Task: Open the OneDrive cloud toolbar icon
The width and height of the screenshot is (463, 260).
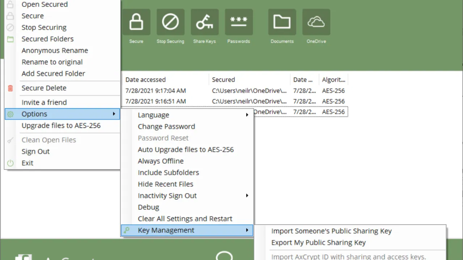Action: click(316, 22)
